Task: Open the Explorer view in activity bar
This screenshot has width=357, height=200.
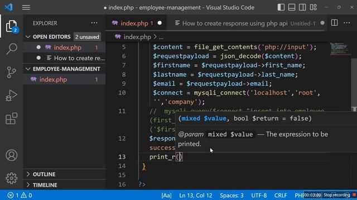Action: pos(11,26)
